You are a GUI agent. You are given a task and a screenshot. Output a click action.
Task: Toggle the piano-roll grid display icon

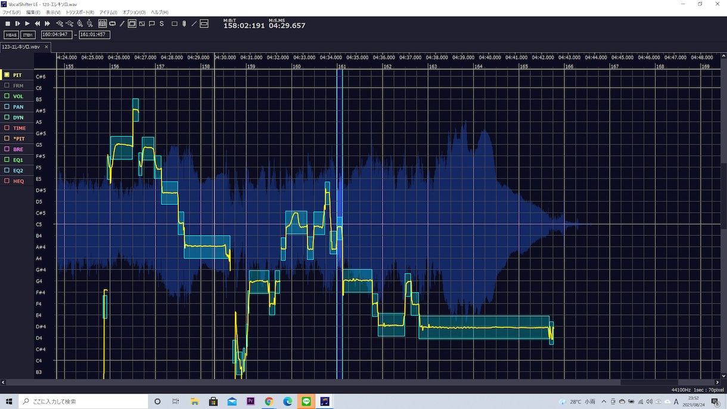click(x=102, y=24)
